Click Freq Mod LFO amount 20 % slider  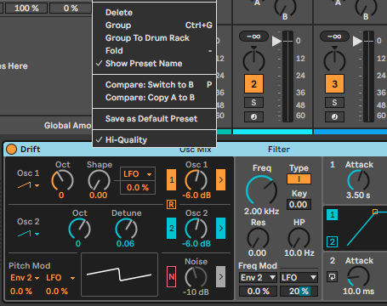pyautogui.click(x=299, y=292)
